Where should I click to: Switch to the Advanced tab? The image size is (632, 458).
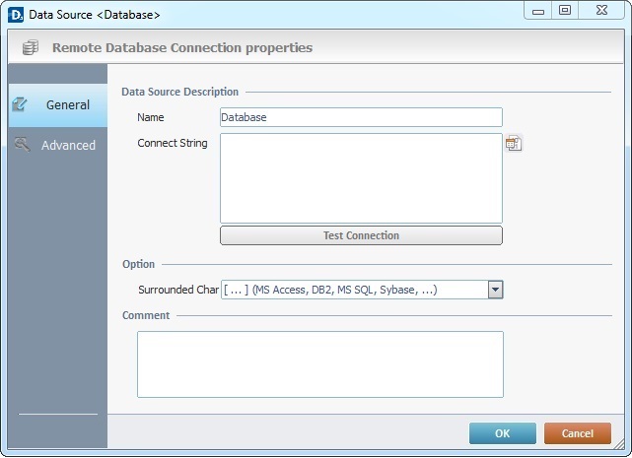(x=58, y=145)
